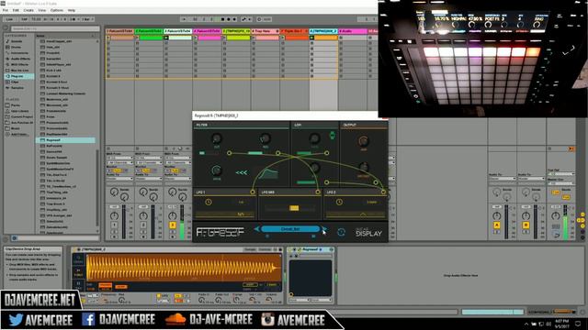The width and height of the screenshot is (588, 330).
Task: Load next preset in Regressif plugin
Action: point(323,229)
